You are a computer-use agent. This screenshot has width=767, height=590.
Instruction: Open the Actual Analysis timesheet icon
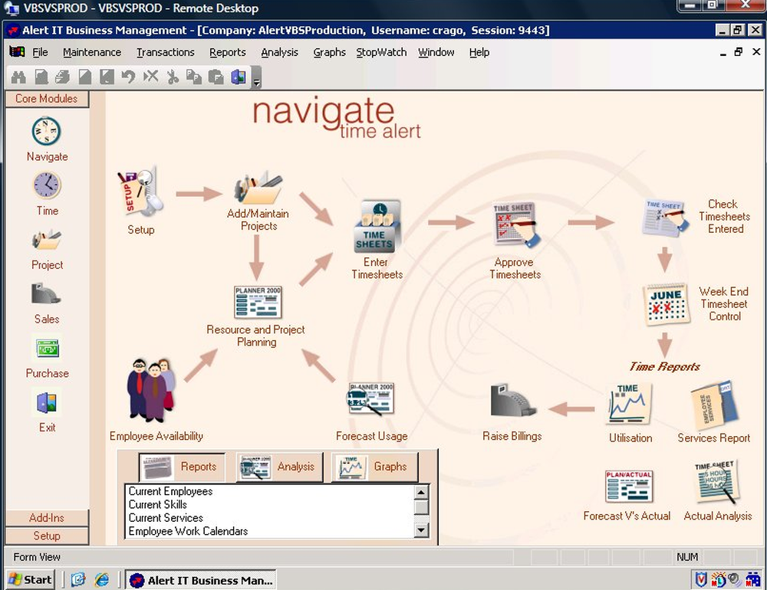(716, 481)
